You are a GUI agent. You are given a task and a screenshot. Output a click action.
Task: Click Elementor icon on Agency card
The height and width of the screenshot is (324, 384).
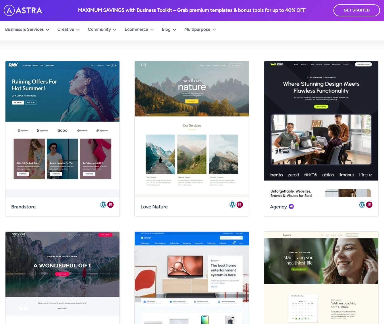click(x=369, y=205)
